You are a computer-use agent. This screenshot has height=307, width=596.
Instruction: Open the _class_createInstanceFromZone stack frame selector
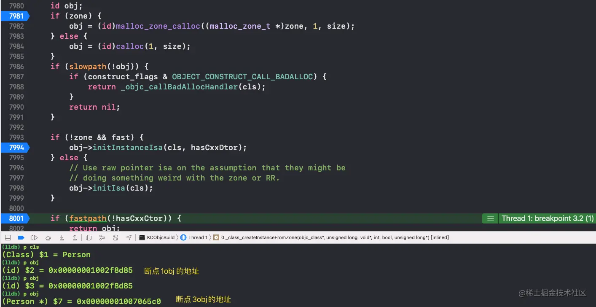pyautogui.click(x=331, y=237)
